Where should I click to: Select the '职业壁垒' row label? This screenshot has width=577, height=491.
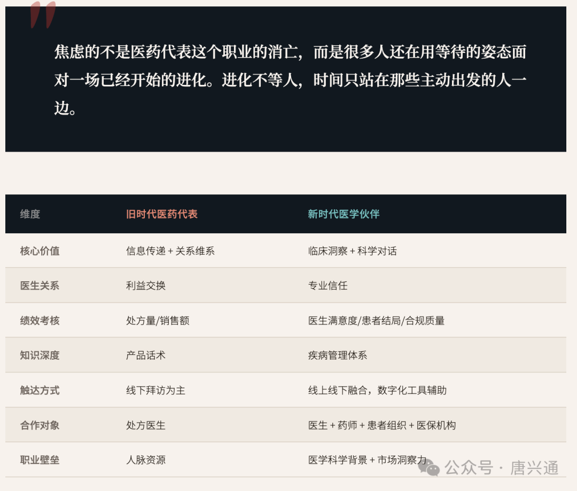[40, 460]
